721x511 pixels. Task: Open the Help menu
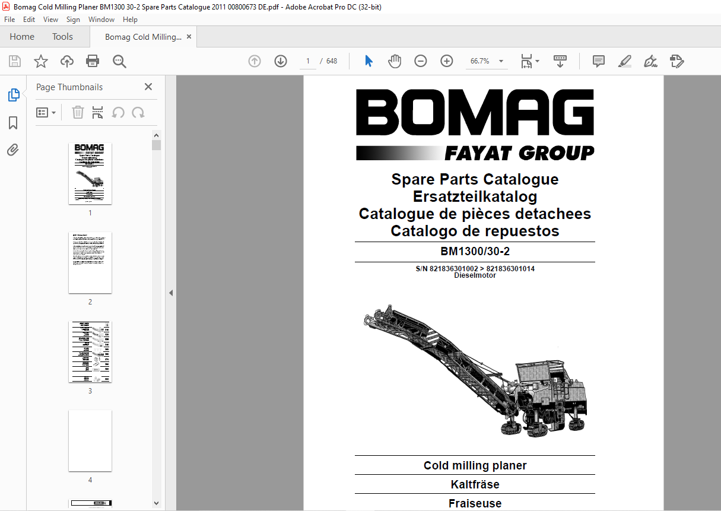pos(130,20)
